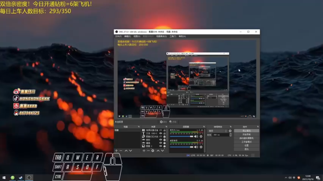The image size is (323, 181).
Task: Toggle lock on video capture device source
Action: [164, 130]
